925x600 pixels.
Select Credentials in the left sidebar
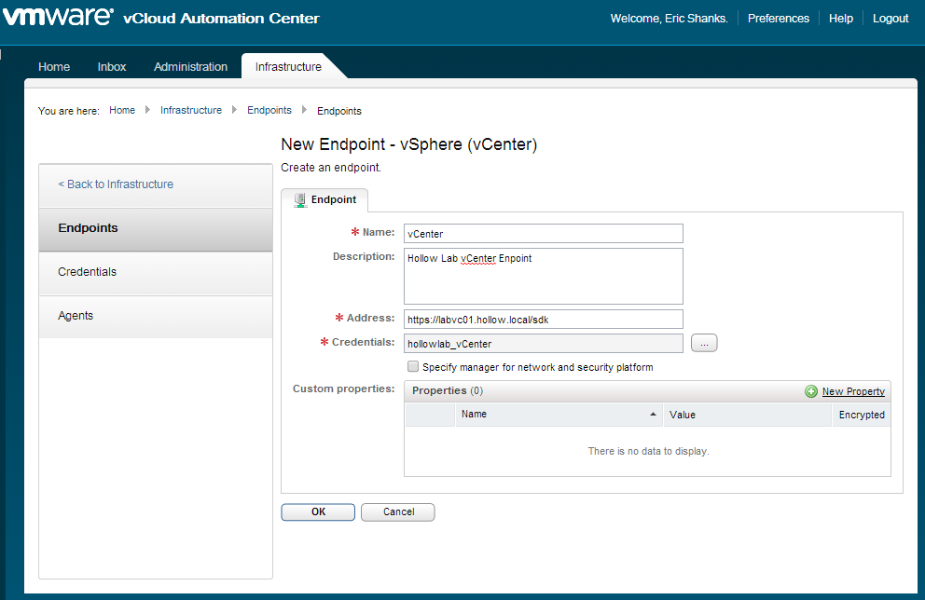88,272
